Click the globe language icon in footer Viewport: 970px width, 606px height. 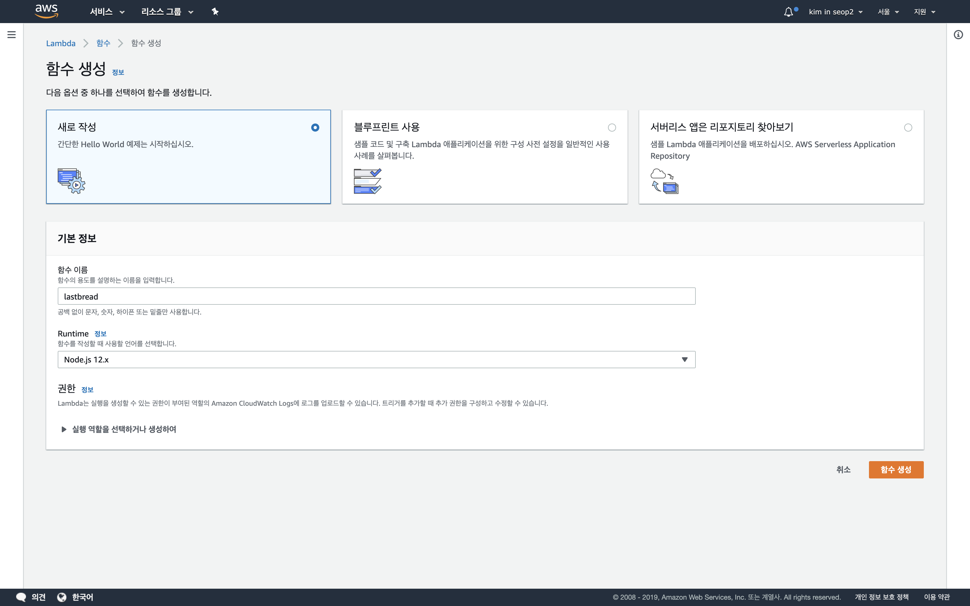coord(62,597)
